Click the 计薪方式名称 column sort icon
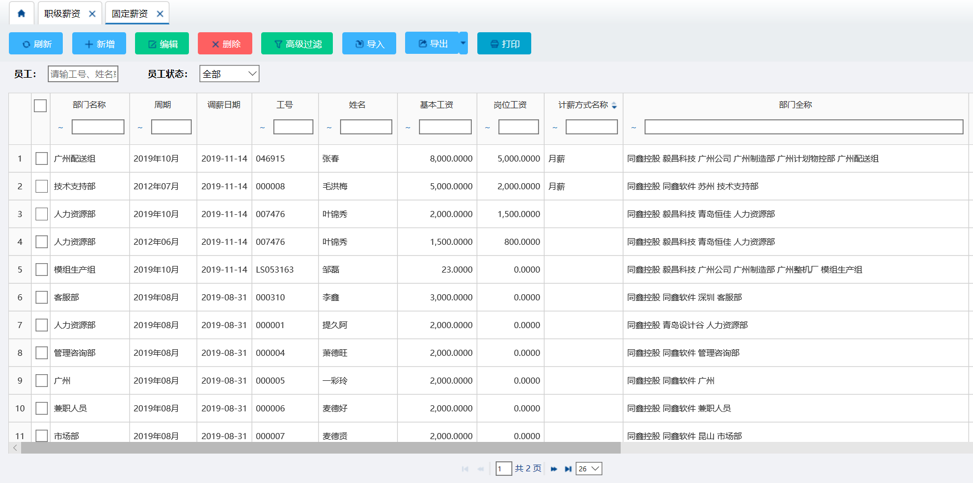 coord(614,105)
